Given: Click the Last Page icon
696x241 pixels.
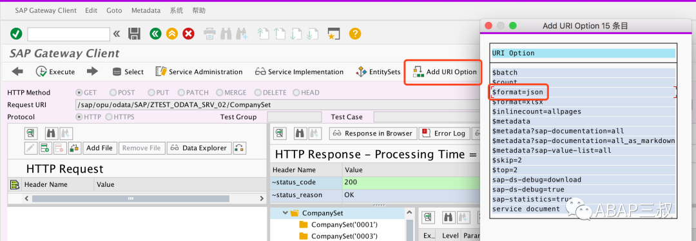Looking at the screenshot, I should pos(312,34).
